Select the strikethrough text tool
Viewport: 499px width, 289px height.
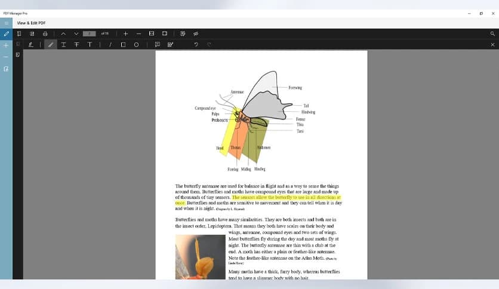pyautogui.click(x=76, y=44)
